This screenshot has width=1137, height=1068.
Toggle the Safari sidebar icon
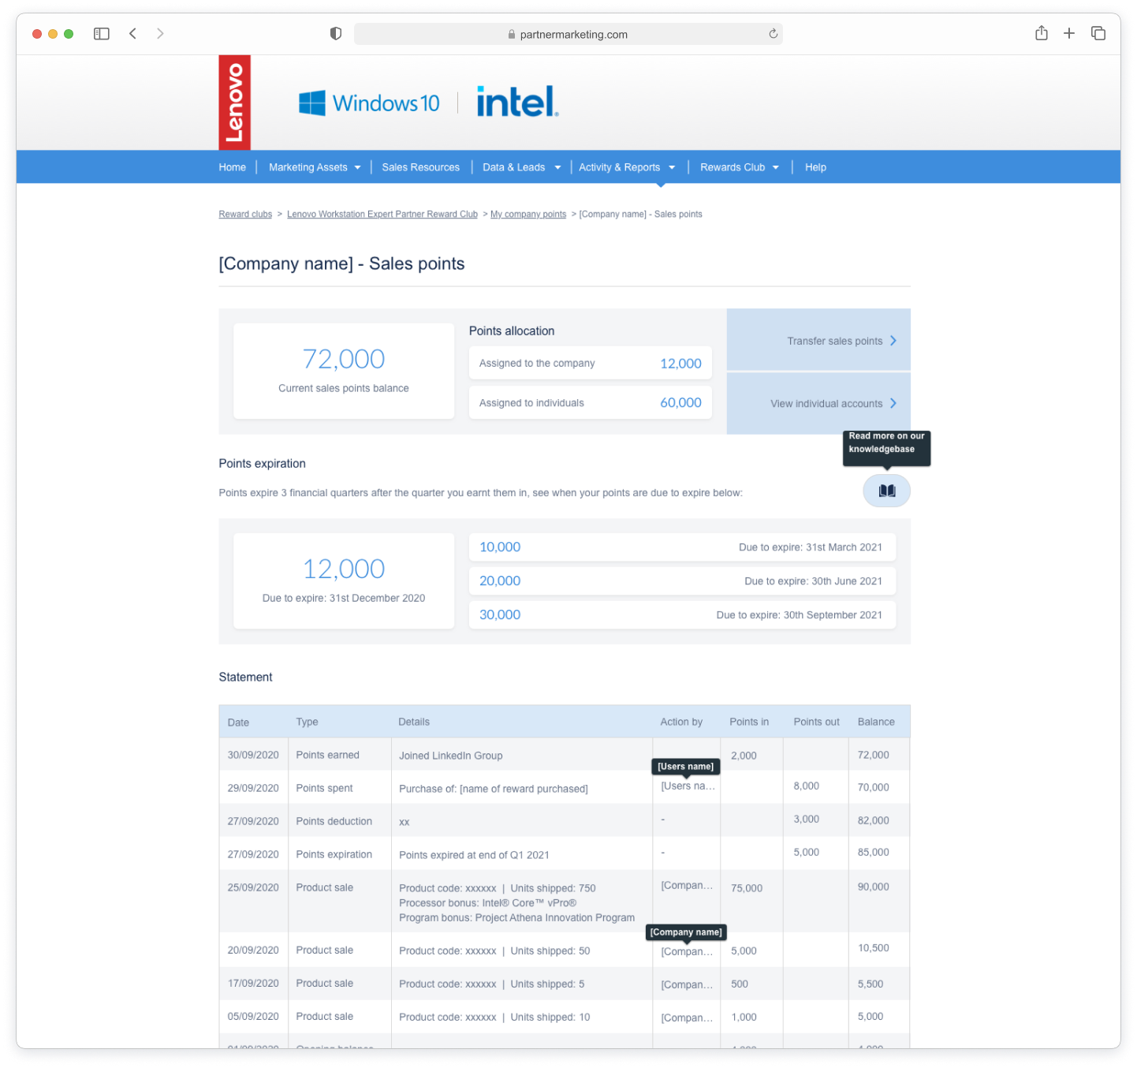(102, 34)
